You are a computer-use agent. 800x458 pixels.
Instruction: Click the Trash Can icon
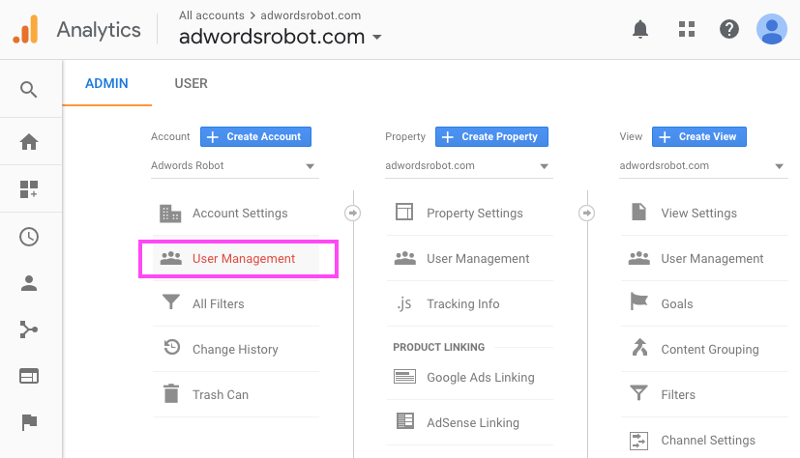[171, 393]
